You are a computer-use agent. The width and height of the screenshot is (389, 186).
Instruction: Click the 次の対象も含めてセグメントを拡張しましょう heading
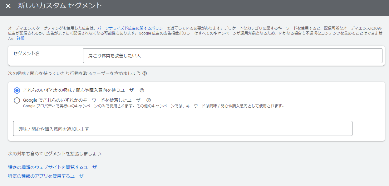(55, 154)
